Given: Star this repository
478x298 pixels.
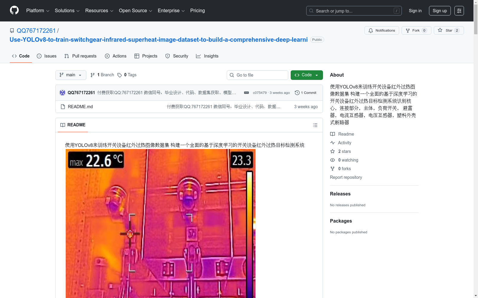Looking at the screenshot, I should (x=449, y=30).
